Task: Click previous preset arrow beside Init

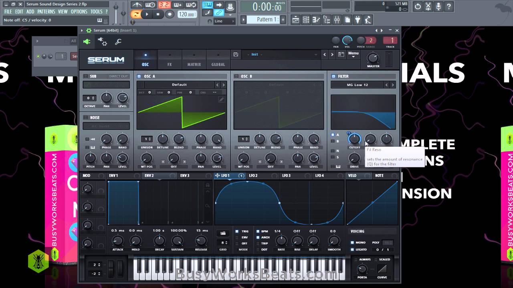Action: [x=325, y=54]
